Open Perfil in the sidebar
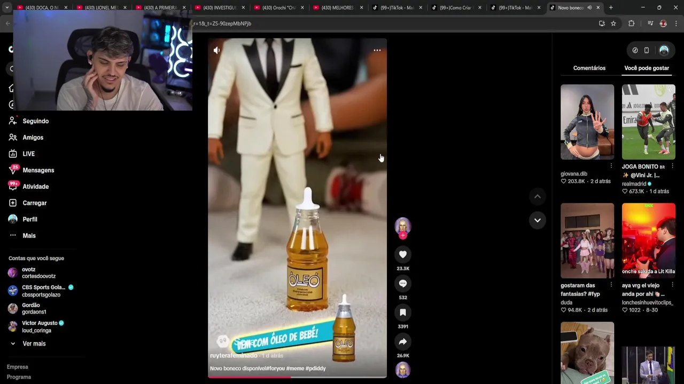This screenshot has width=684, height=384. coord(30,219)
